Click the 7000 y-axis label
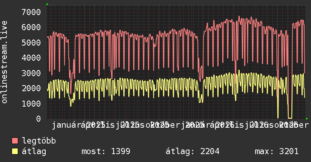Screen dimensions: 311x162 click(x=31, y=12)
